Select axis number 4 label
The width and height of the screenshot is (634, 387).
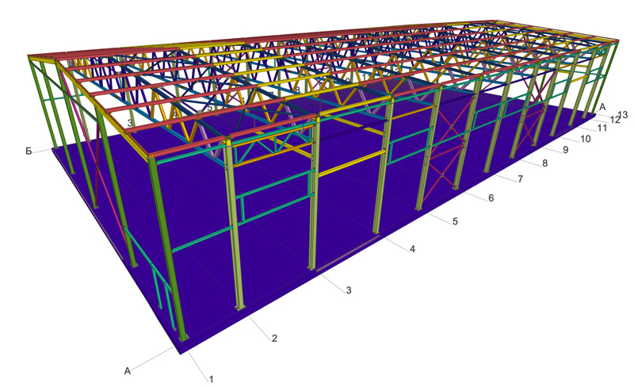click(412, 249)
